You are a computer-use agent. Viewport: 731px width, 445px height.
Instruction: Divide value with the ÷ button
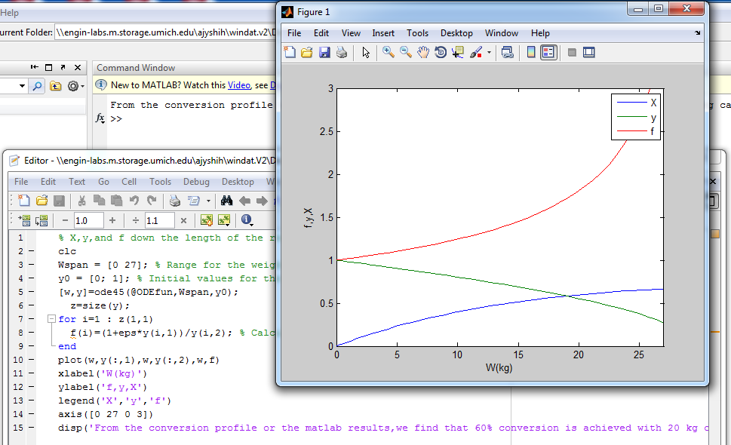(x=136, y=220)
